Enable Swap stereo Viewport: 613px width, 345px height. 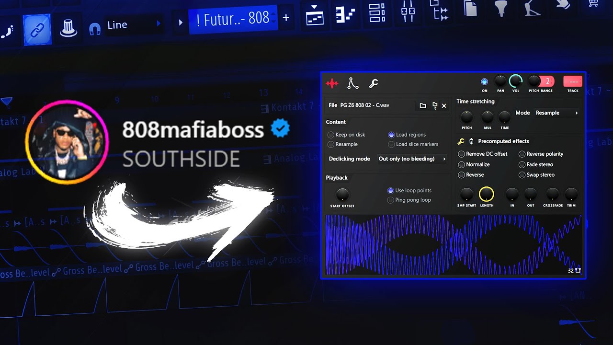point(536,175)
